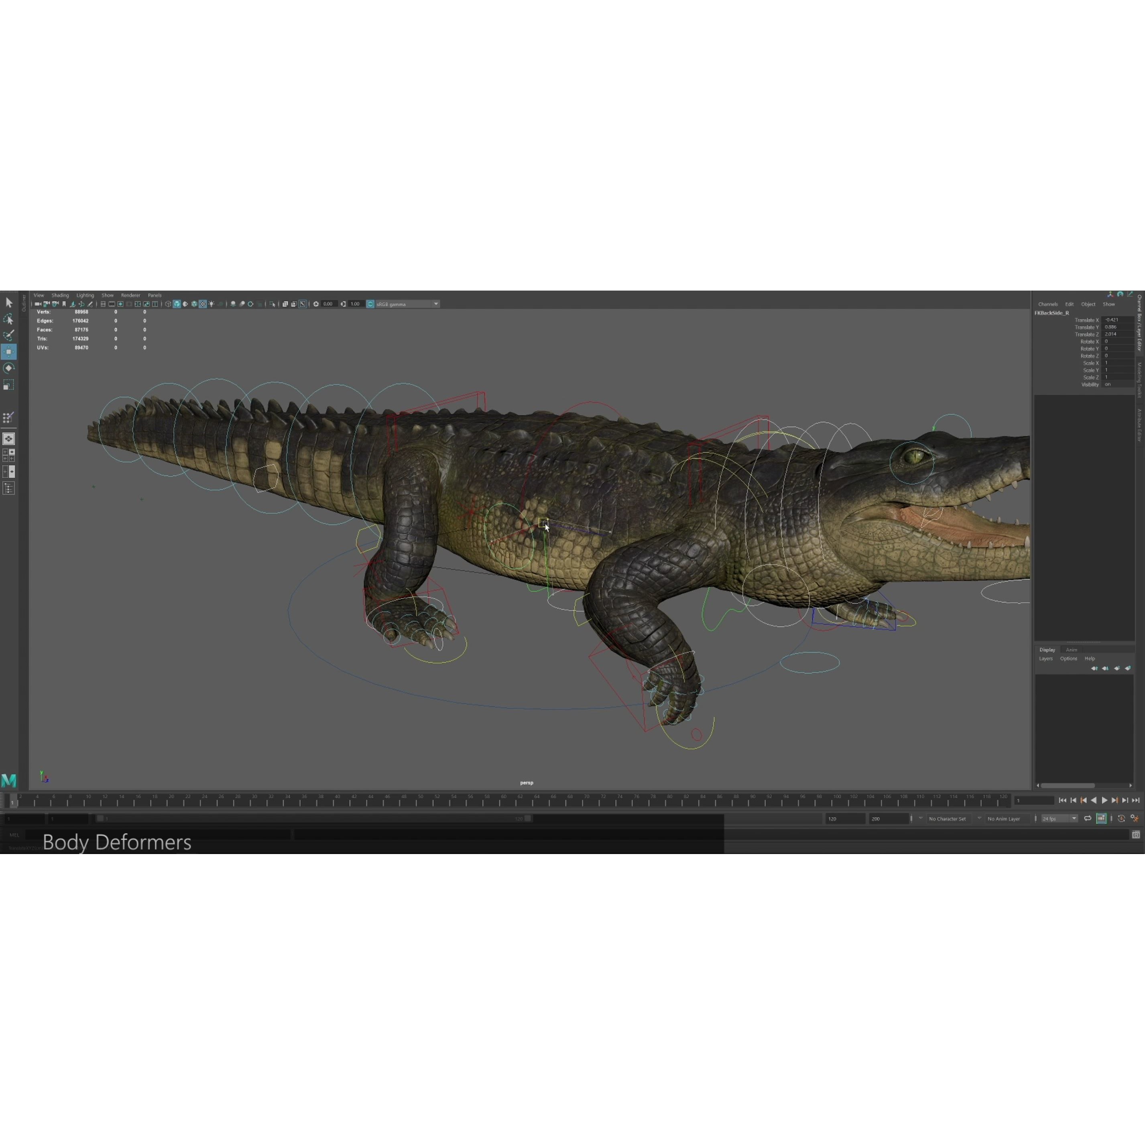The image size is (1145, 1145).
Task: Activate the Move tool in toolbox
Action: click(x=9, y=352)
